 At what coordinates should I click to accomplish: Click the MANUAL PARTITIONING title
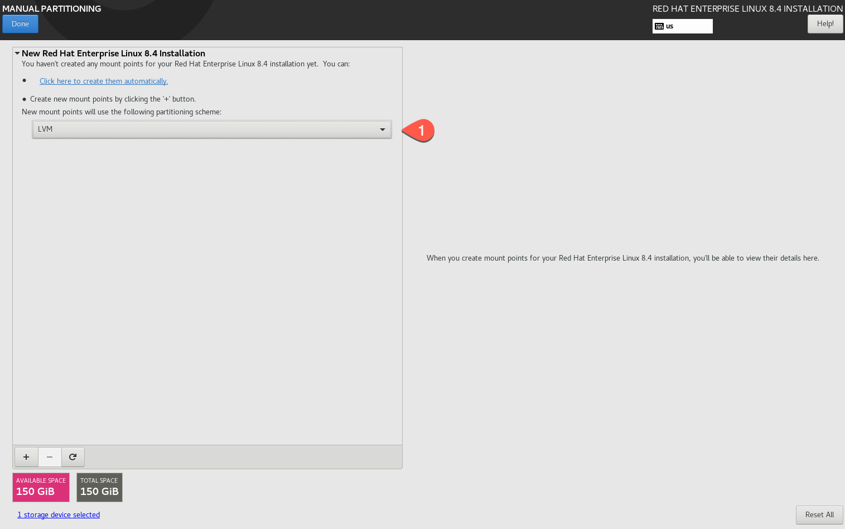coord(52,9)
